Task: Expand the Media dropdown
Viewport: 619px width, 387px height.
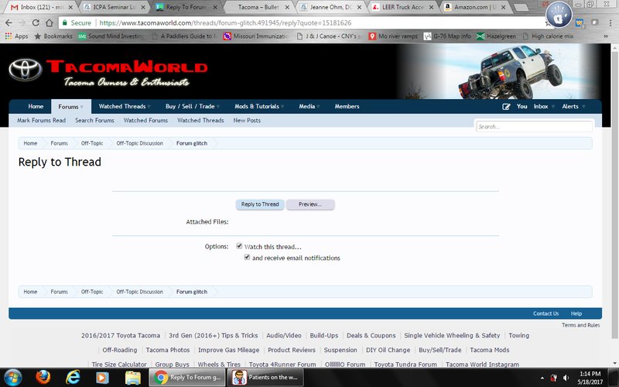Action: 318,107
